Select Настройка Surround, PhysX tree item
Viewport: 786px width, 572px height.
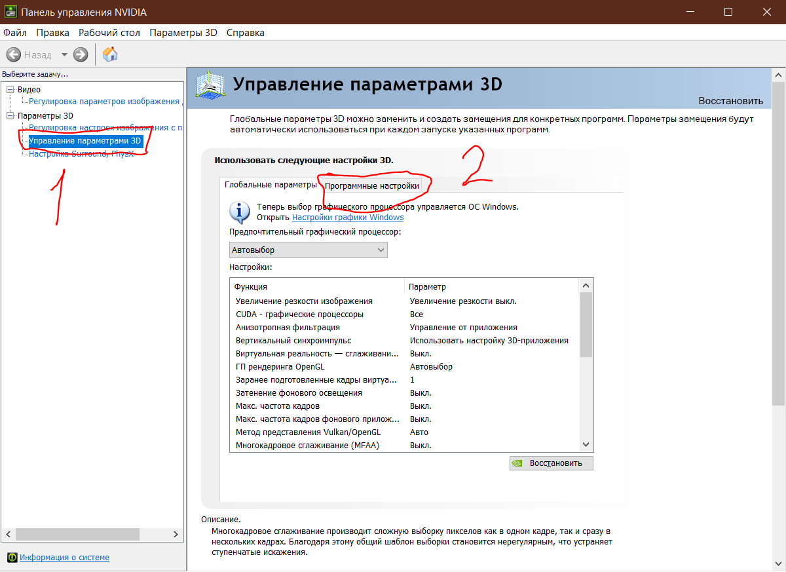pyautogui.click(x=81, y=154)
